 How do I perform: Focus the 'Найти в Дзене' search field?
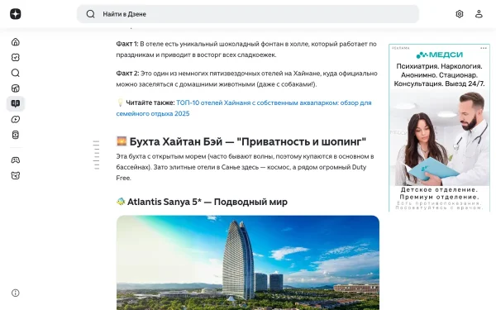pyautogui.click(x=248, y=14)
